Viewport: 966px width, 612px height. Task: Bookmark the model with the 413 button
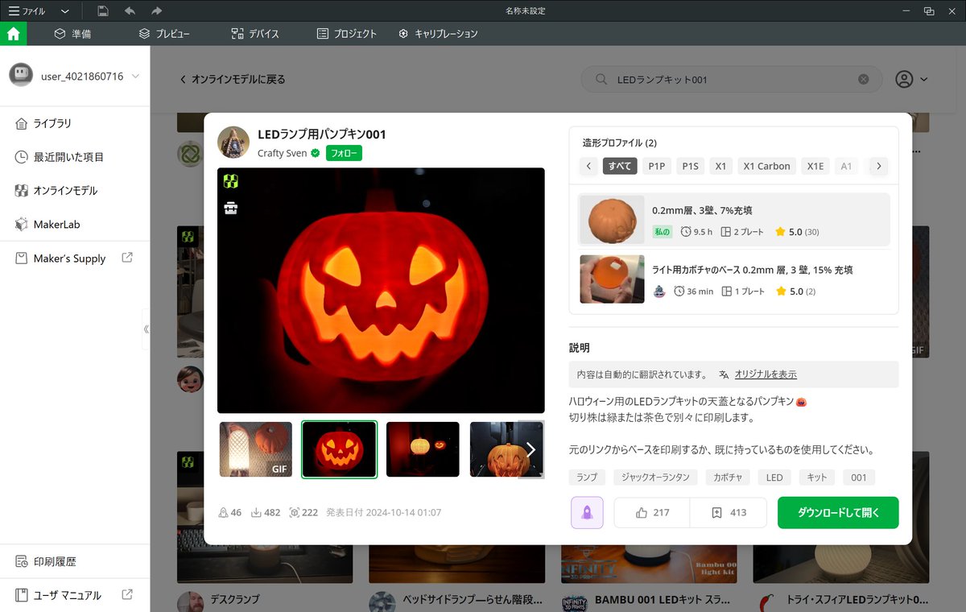729,512
